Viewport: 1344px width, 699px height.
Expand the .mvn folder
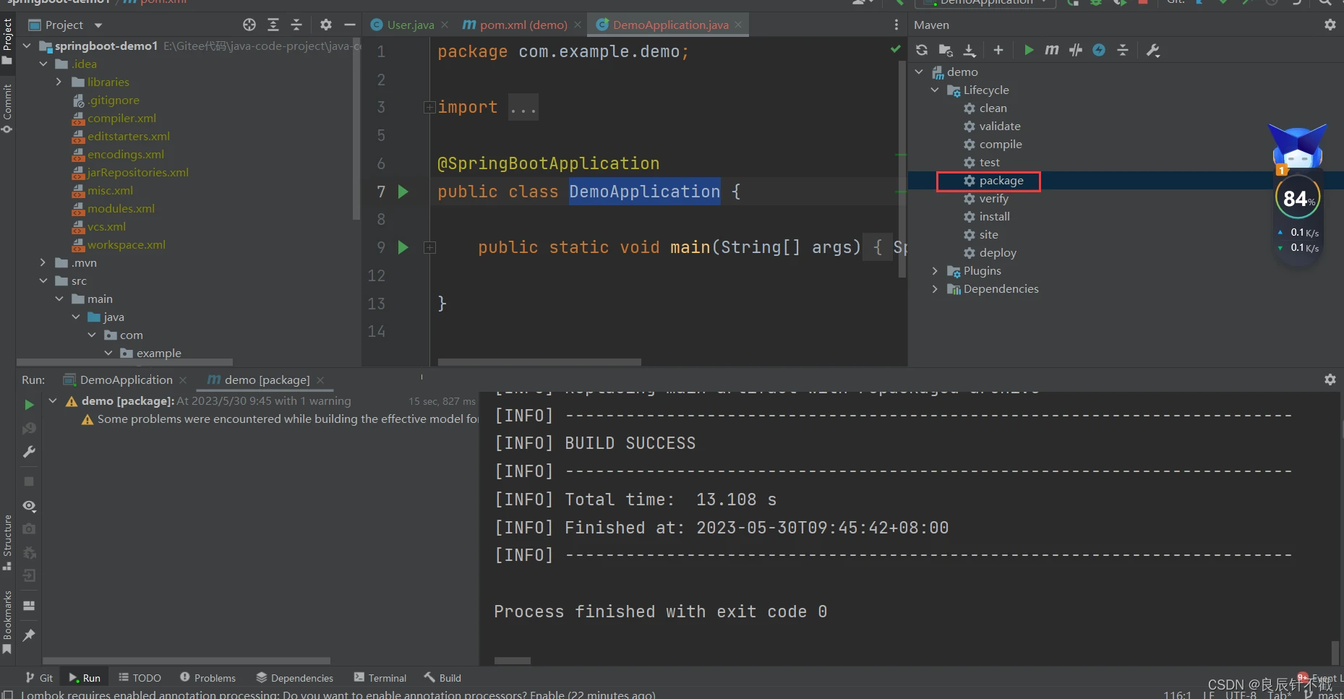pyautogui.click(x=43, y=262)
